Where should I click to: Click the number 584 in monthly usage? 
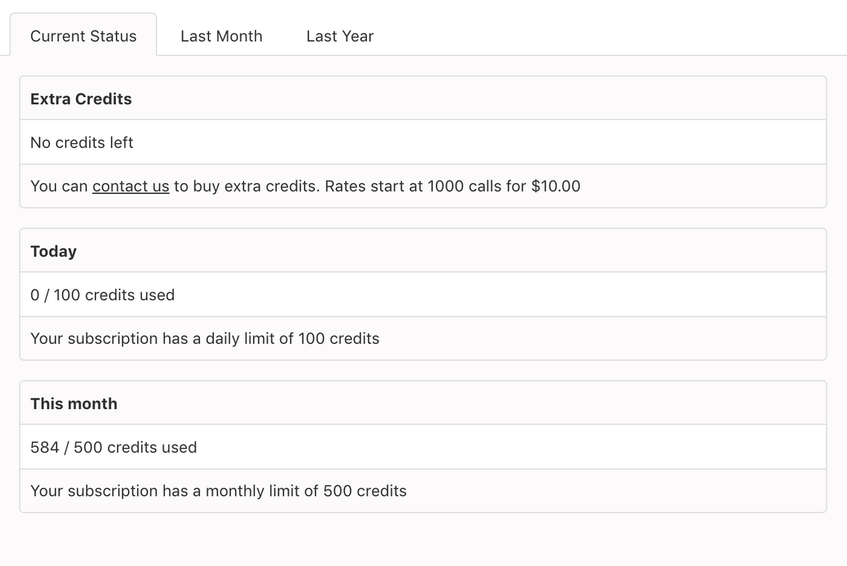click(x=45, y=447)
